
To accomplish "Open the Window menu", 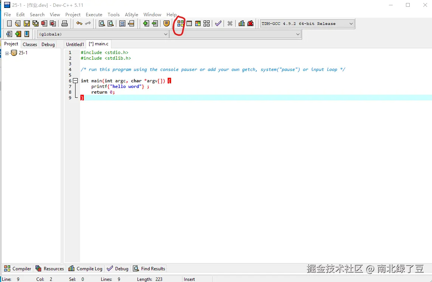I will pyautogui.click(x=152, y=15).
